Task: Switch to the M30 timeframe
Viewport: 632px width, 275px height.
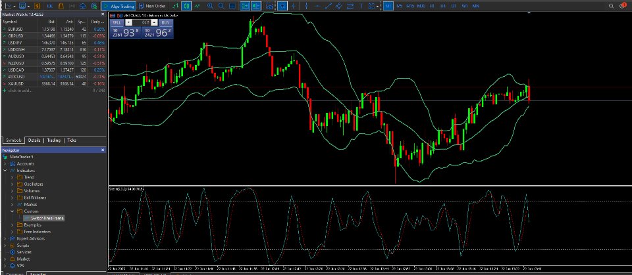Action: point(421,6)
